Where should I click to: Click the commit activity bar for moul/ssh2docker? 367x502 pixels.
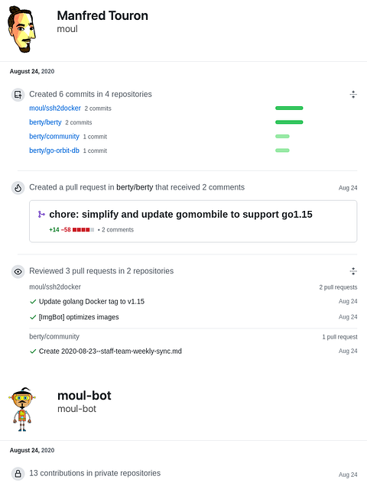(289, 108)
